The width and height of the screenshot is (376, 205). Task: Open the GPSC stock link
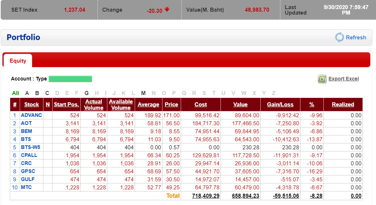tap(28, 171)
